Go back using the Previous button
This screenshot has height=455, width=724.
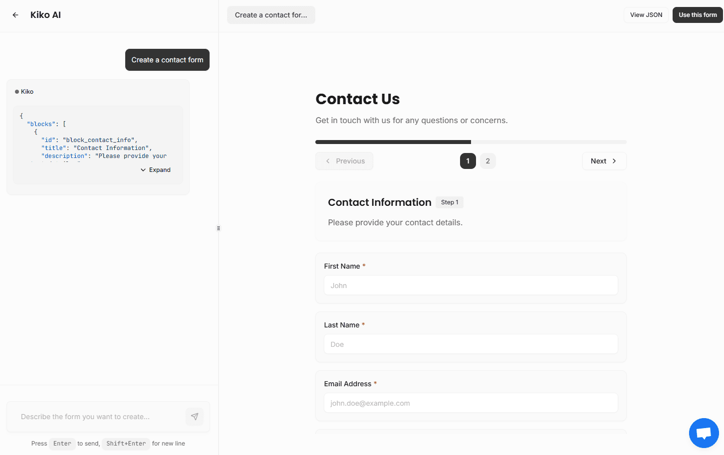pyautogui.click(x=344, y=161)
